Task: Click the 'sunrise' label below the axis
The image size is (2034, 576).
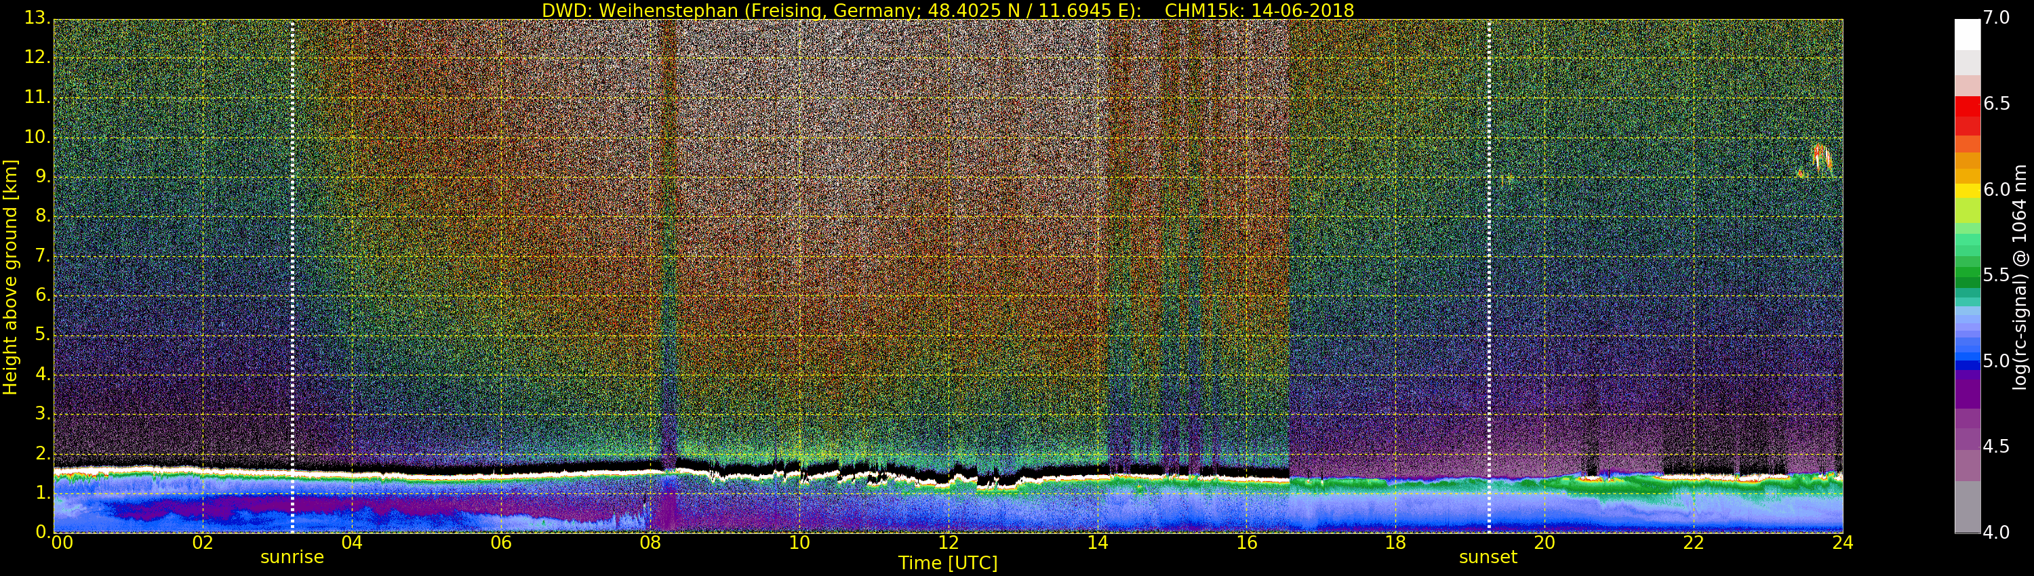Action: coord(292,558)
